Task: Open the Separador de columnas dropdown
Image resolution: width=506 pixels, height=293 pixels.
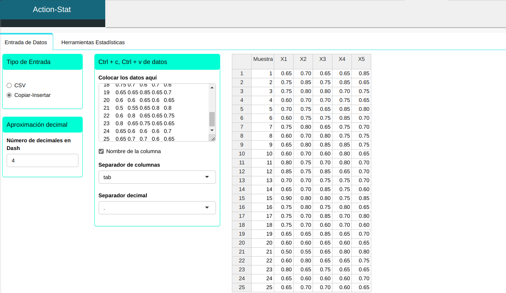Action: 157,177
